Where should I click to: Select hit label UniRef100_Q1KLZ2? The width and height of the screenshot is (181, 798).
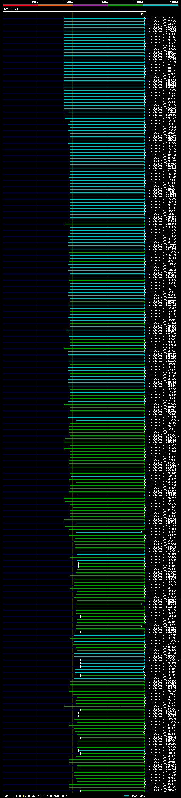click(162, 68)
